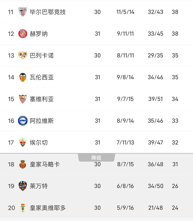Open the Alavés blue crest
The image size is (193, 221).
click(23, 121)
